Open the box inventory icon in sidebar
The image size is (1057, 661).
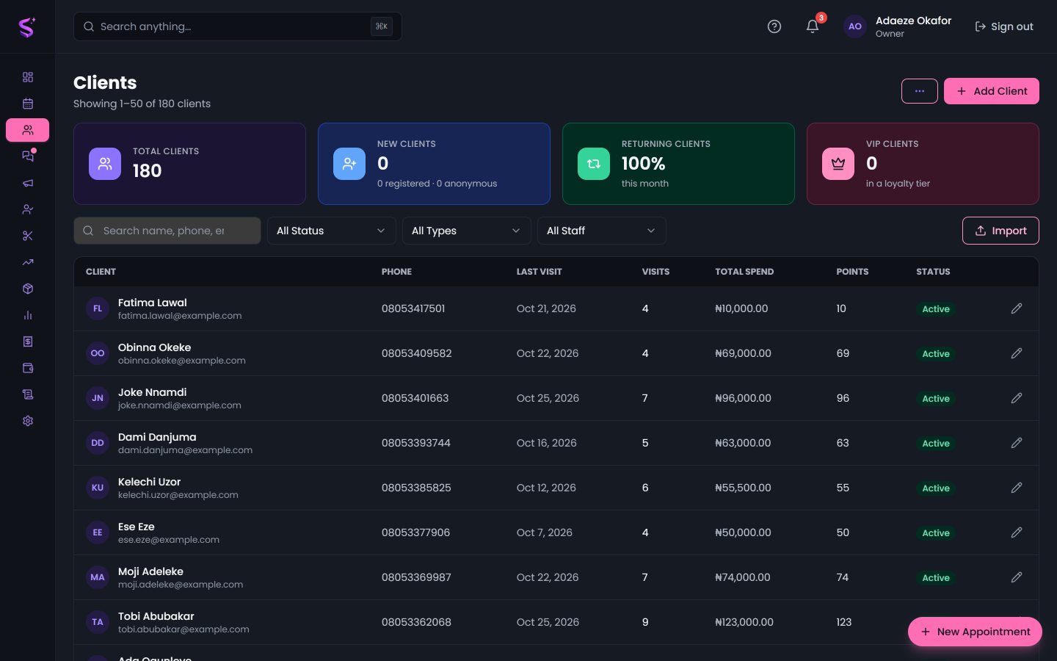[28, 289]
